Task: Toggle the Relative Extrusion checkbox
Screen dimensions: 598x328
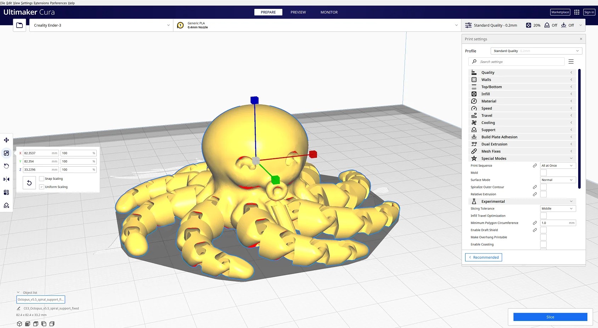Action: tap(543, 194)
